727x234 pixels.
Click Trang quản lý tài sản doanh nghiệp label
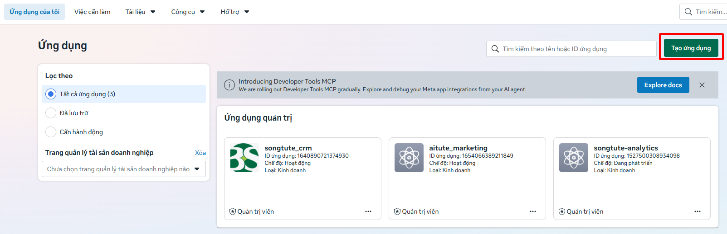coord(99,153)
